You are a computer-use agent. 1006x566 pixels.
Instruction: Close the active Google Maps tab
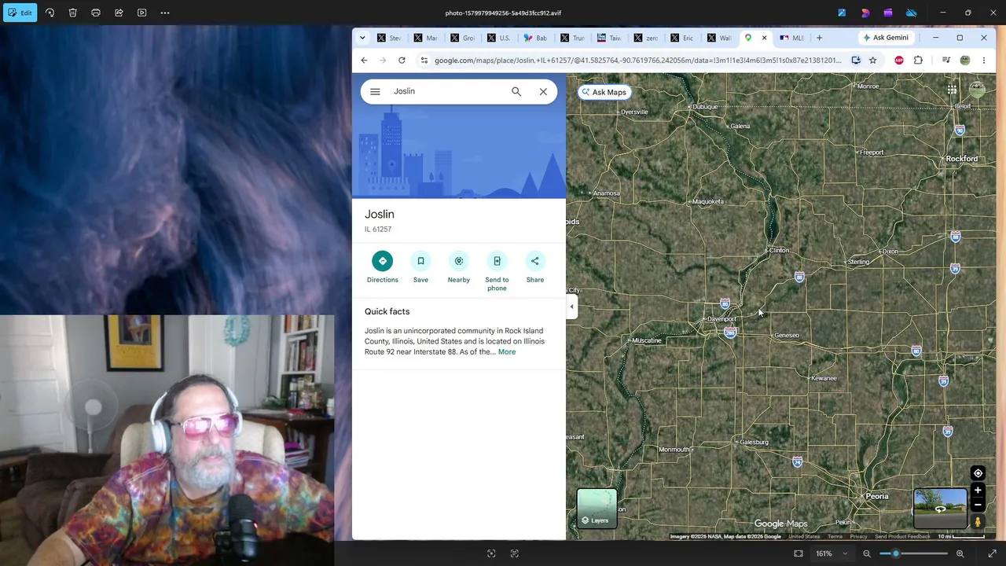coord(764,38)
